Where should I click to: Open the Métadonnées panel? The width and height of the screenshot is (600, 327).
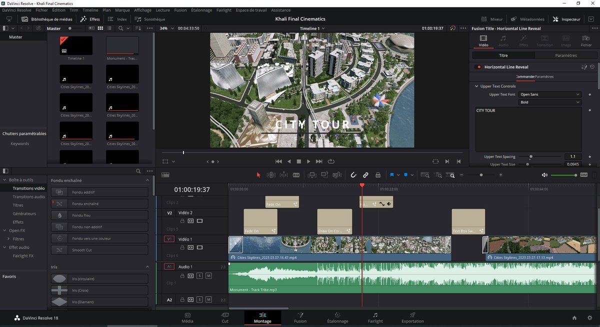[x=527, y=19]
